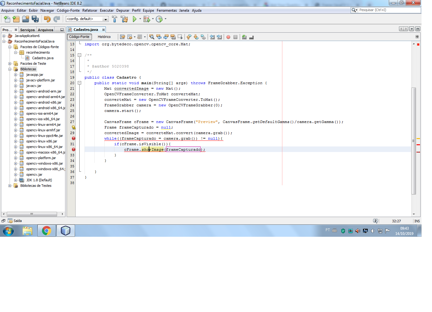The image size is (432, 312).
Task: Click the comment lines icon
Action: [x=244, y=37]
